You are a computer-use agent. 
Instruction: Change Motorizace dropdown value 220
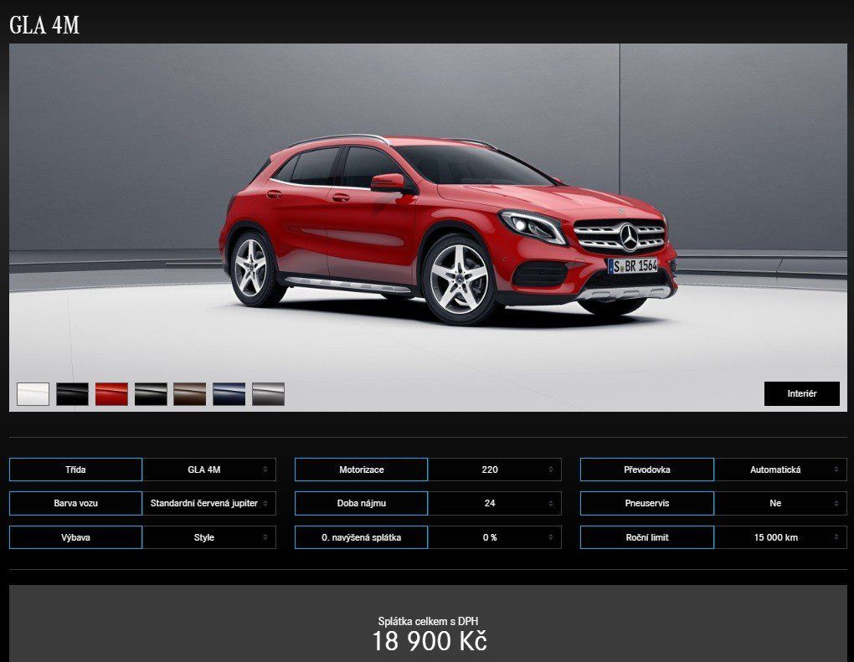(x=494, y=470)
